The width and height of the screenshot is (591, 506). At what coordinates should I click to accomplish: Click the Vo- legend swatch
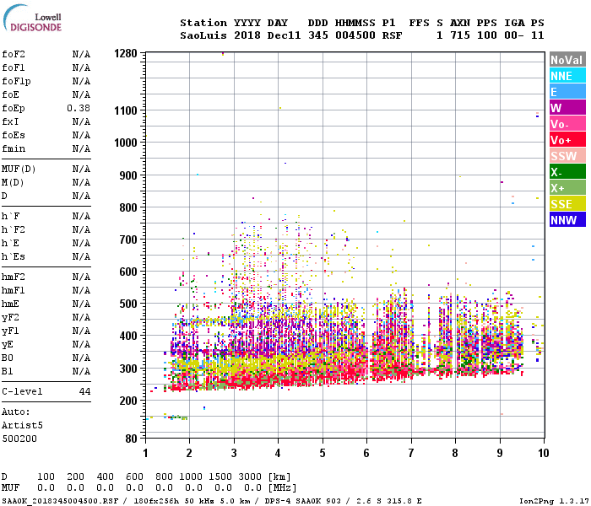(x=567, y=124)
